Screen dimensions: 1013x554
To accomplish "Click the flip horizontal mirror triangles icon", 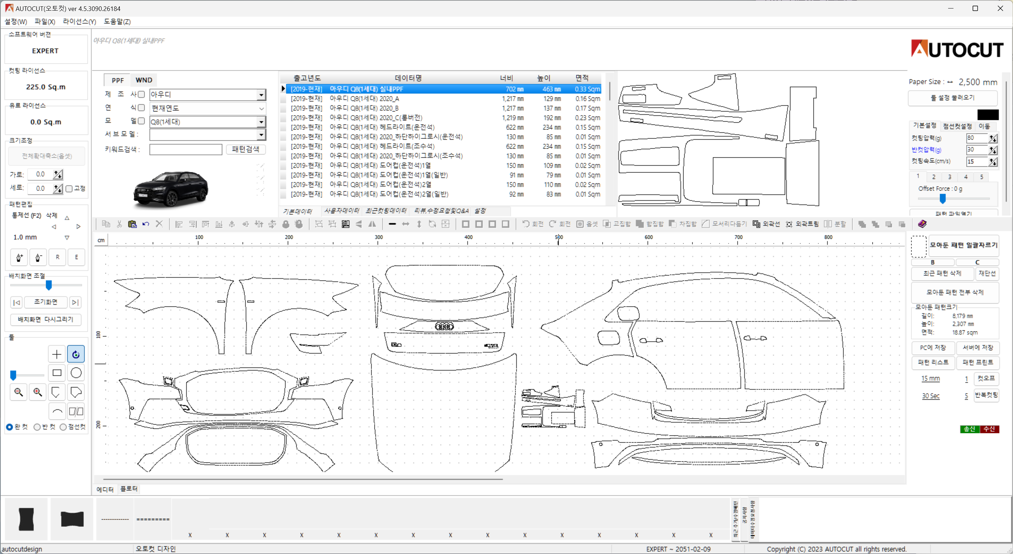I will (x=372, y=224).
